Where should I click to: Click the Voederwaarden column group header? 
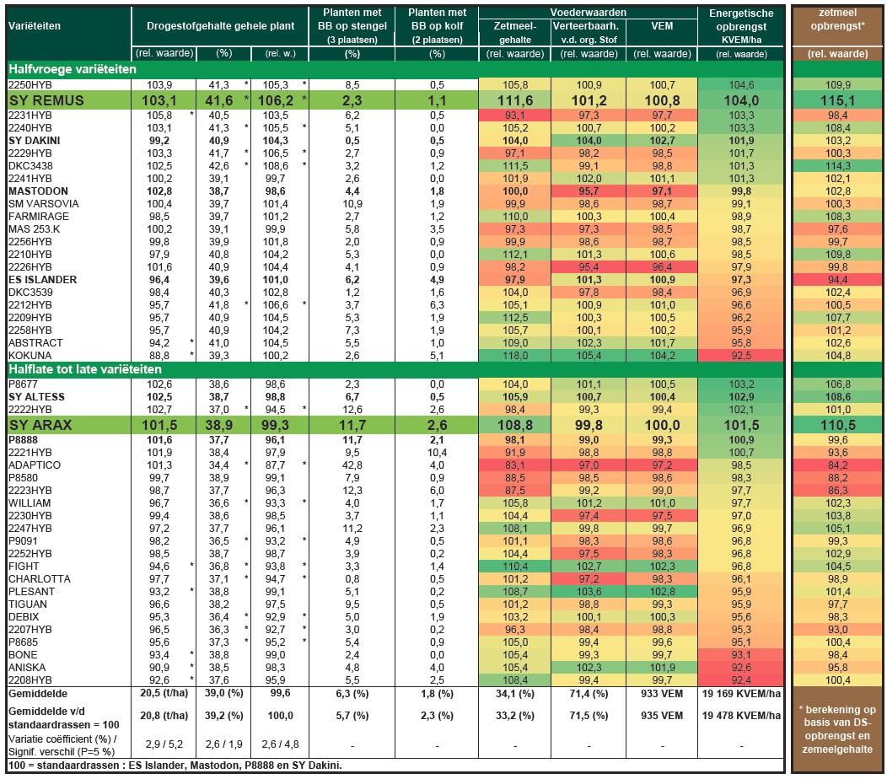(x=588, y=13)
